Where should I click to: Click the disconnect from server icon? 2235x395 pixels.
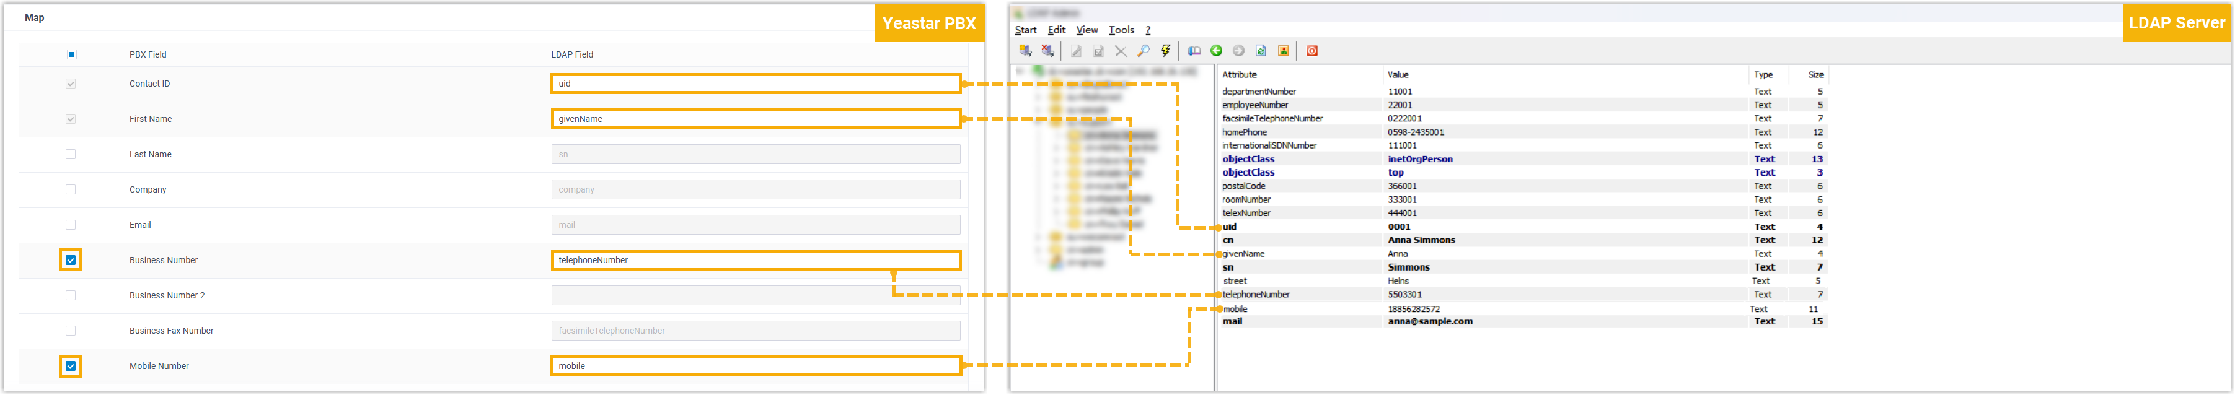[x=1047, y=51]
